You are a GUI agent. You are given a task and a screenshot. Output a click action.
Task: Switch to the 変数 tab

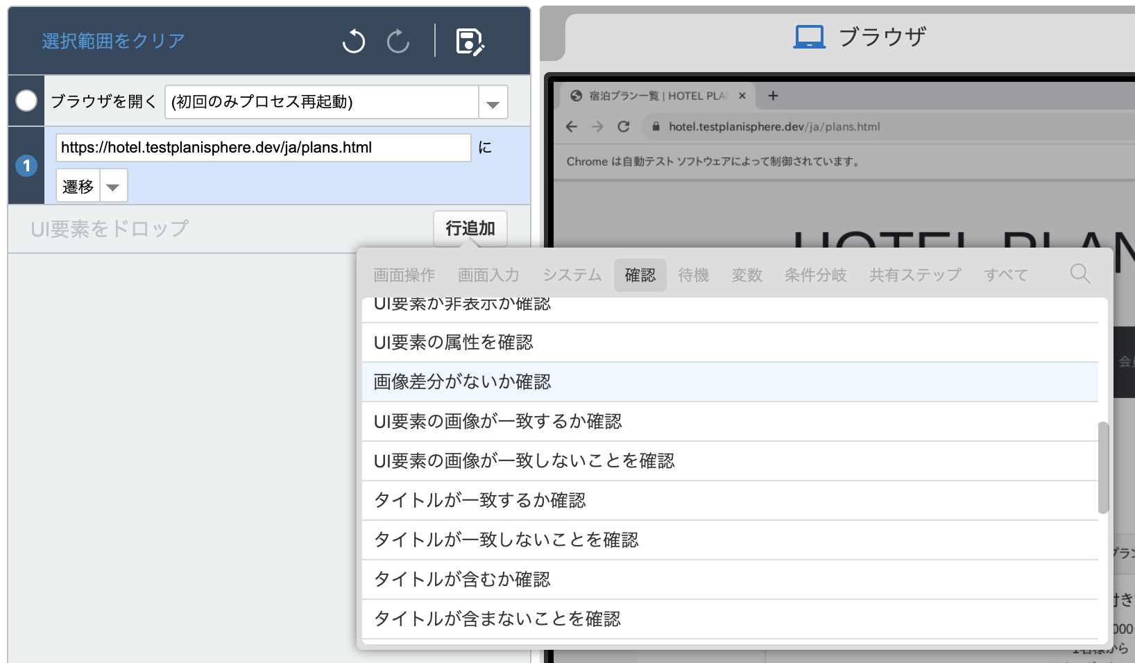click(747, 275)
